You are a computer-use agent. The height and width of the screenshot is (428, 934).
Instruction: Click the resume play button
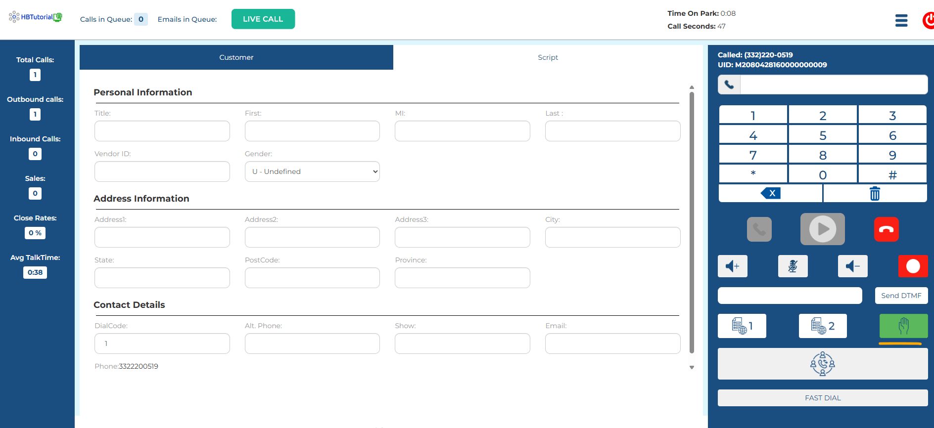tap(823, 229)
